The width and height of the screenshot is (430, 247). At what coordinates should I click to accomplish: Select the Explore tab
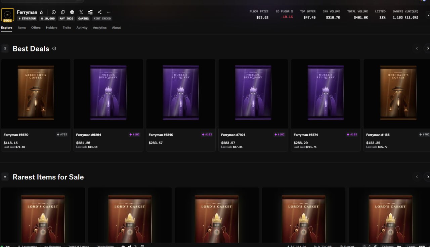click(7, 28)
